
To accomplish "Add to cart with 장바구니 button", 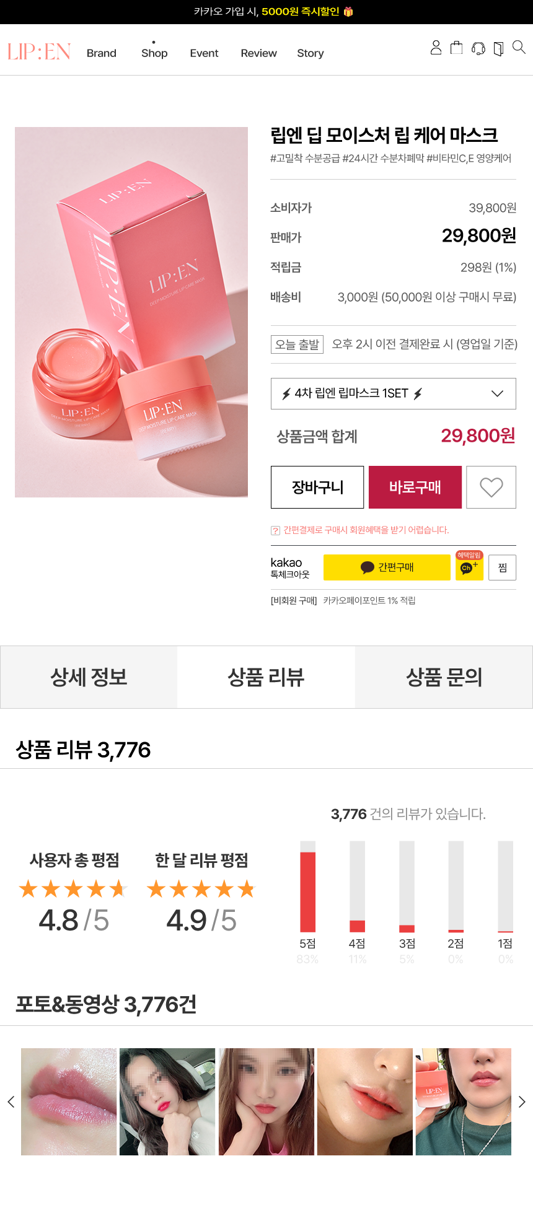I will click(317, 488).
